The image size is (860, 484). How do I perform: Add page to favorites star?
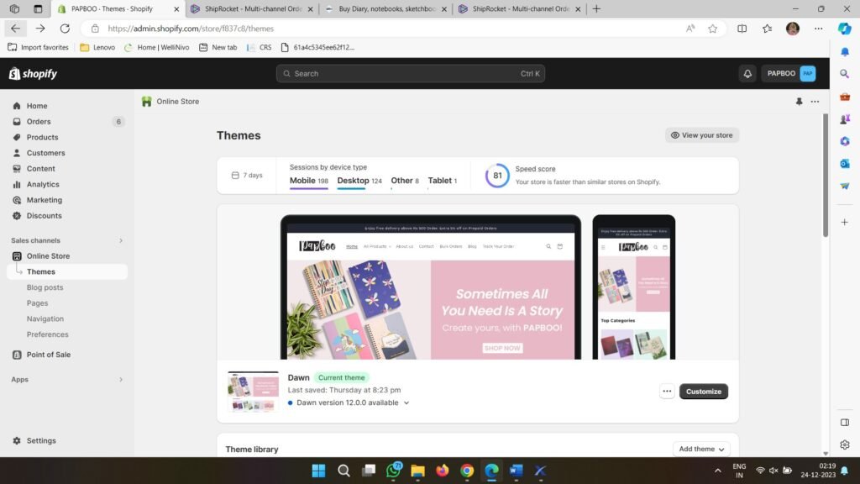[712, 29]
